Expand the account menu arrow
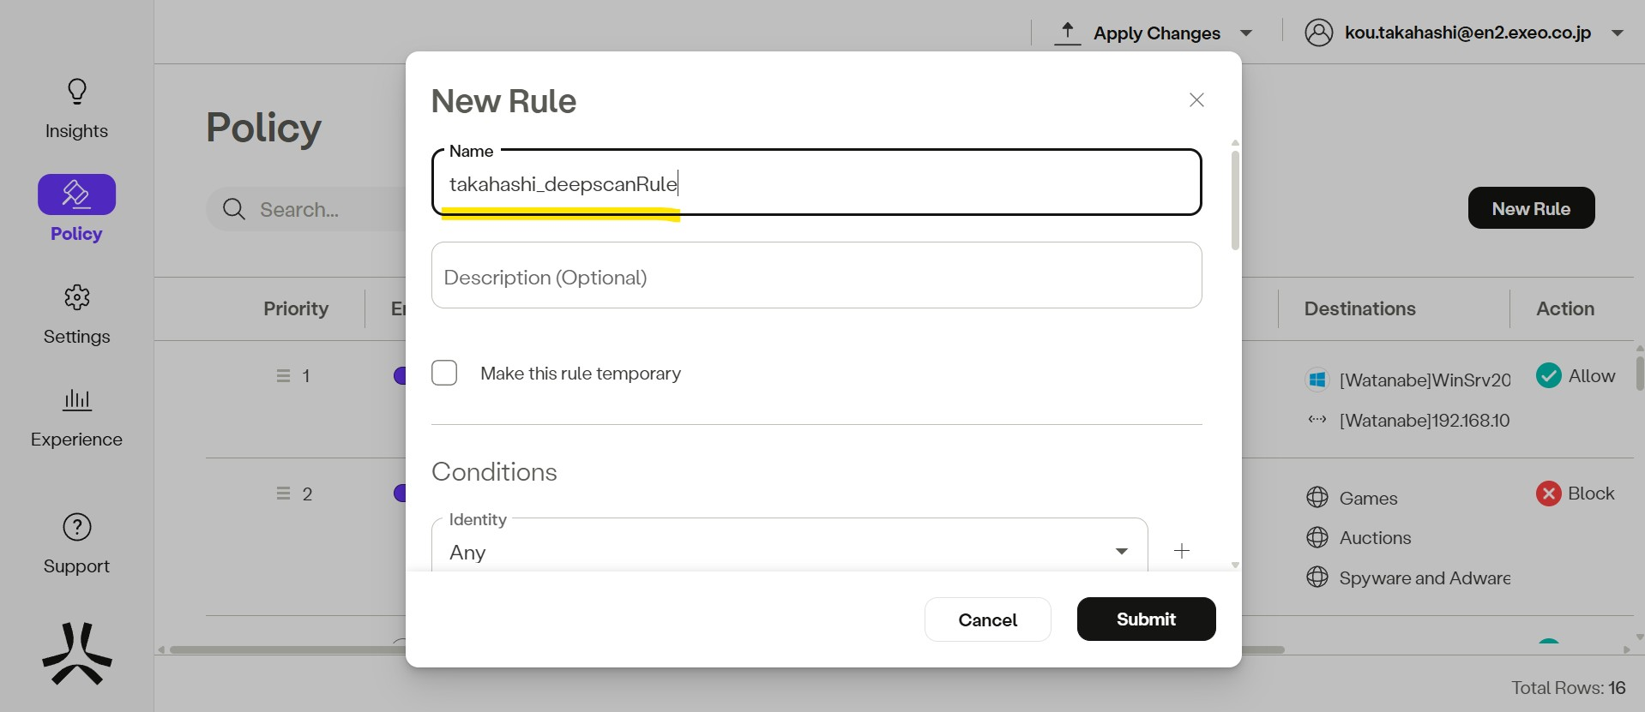Viewport: 1645px width, 712px height. coord(1618,33)
